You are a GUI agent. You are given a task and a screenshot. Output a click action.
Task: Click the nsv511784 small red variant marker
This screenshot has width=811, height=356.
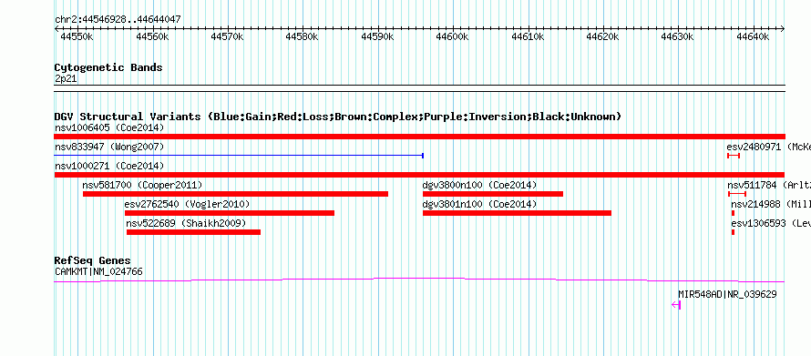(737, 194)
